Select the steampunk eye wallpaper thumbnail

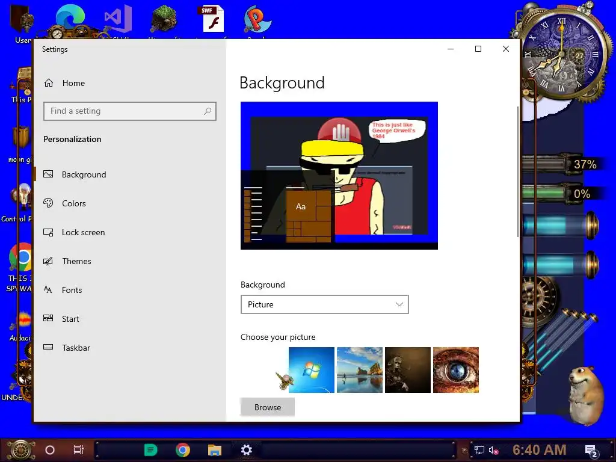click(x=456, y=370)
